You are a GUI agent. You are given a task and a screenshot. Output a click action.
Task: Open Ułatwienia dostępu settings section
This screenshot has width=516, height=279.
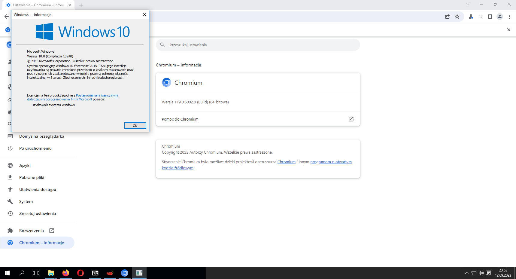click(x=38, y=189)
